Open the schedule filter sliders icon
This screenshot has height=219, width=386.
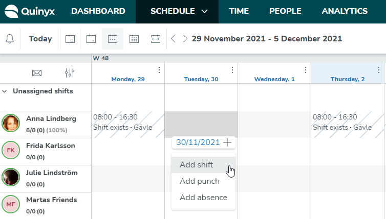click(70, 73)
